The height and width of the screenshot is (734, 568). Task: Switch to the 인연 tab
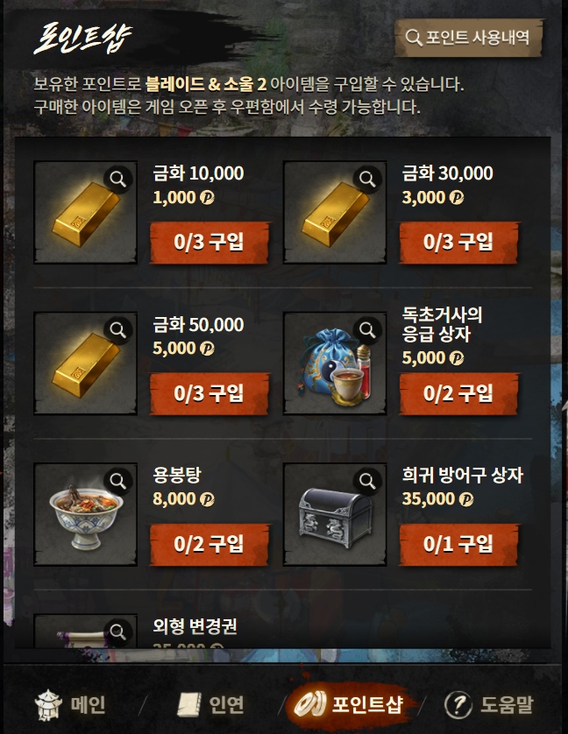tap(211, 704)
